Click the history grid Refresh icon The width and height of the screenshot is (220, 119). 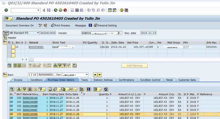coord(106,89)
